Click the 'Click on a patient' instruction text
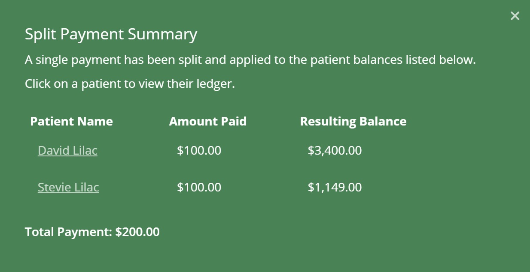 tap(130, 84)
